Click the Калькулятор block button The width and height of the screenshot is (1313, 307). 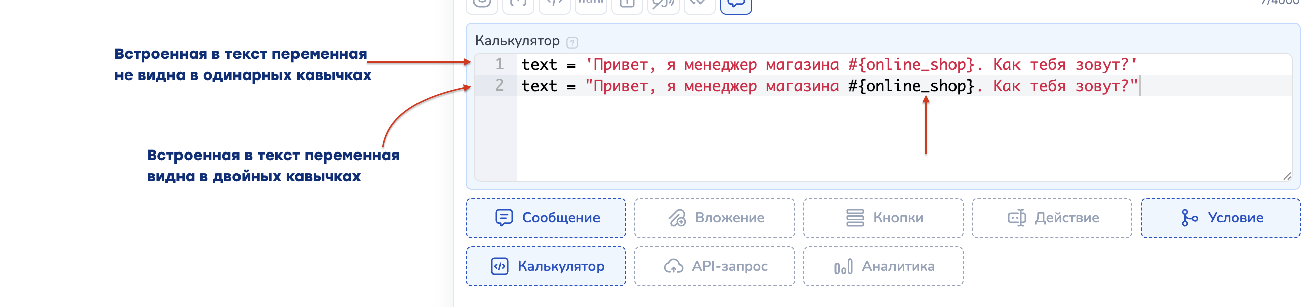[546, 266]
